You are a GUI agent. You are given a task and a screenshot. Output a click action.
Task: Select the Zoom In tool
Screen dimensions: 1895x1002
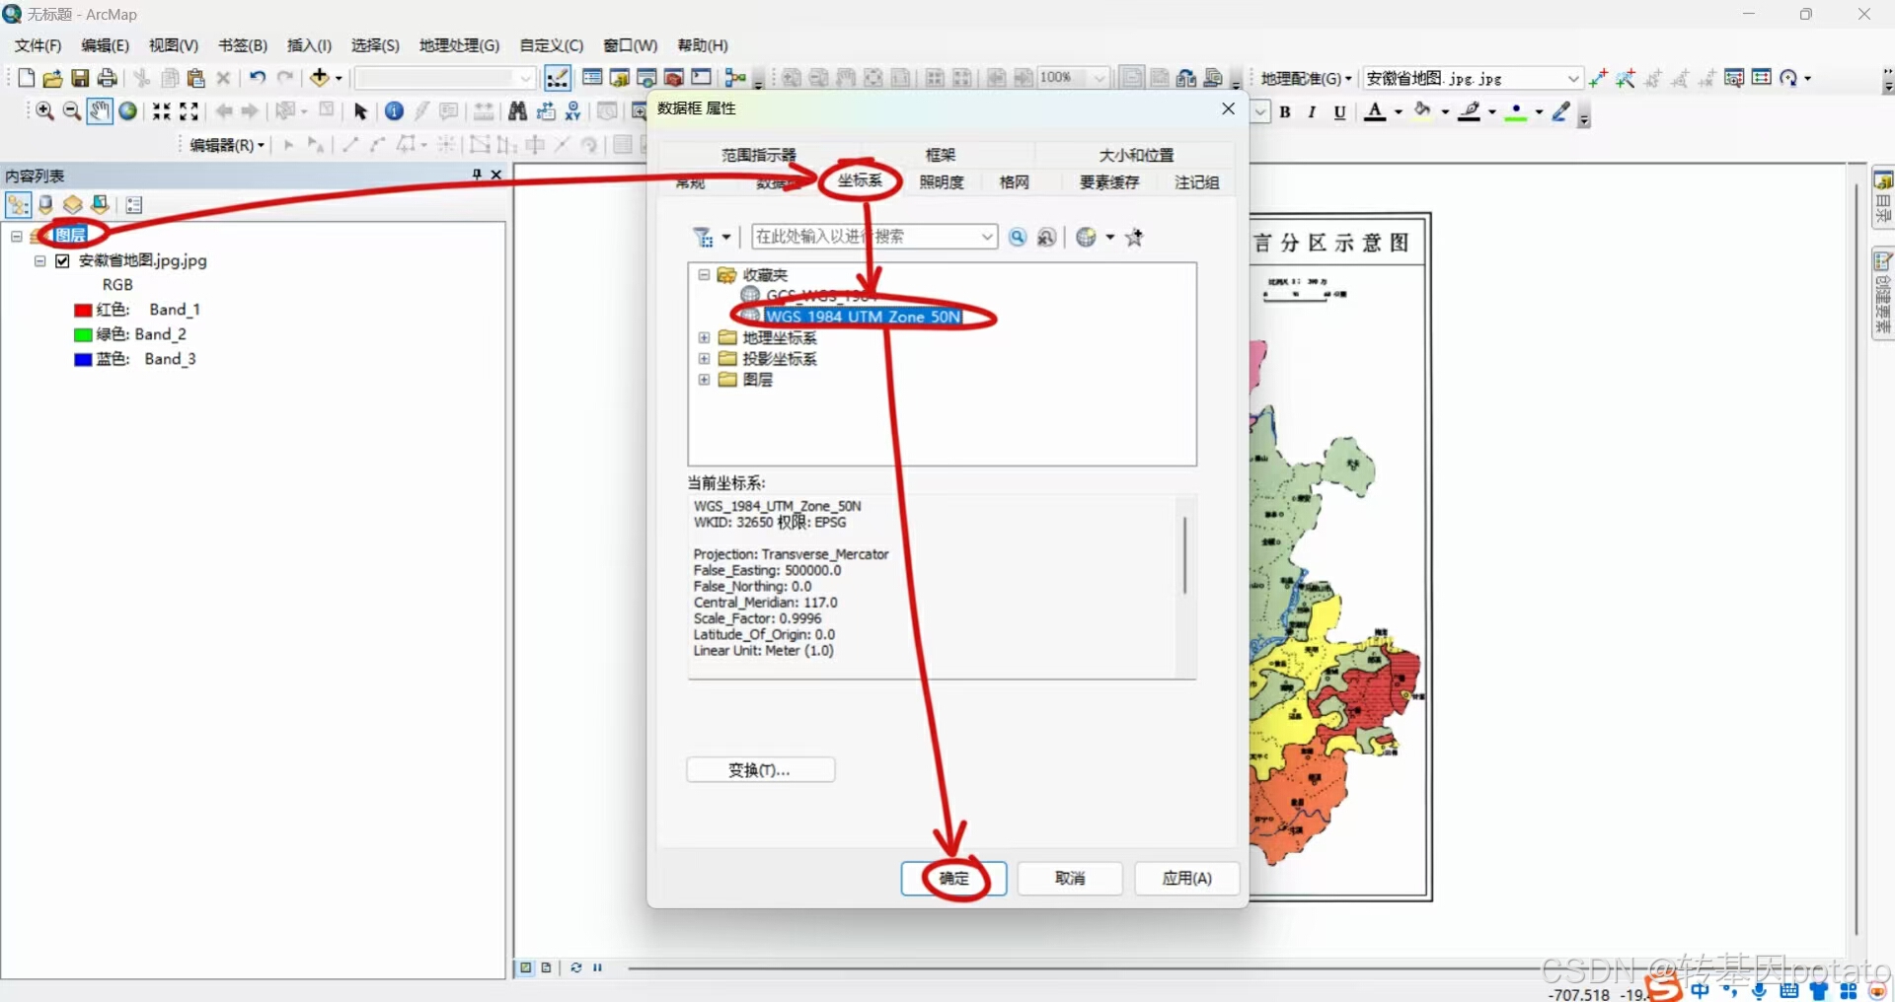click(44, 111)
